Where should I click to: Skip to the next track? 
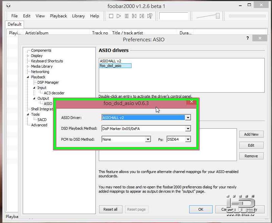point(142,16)
